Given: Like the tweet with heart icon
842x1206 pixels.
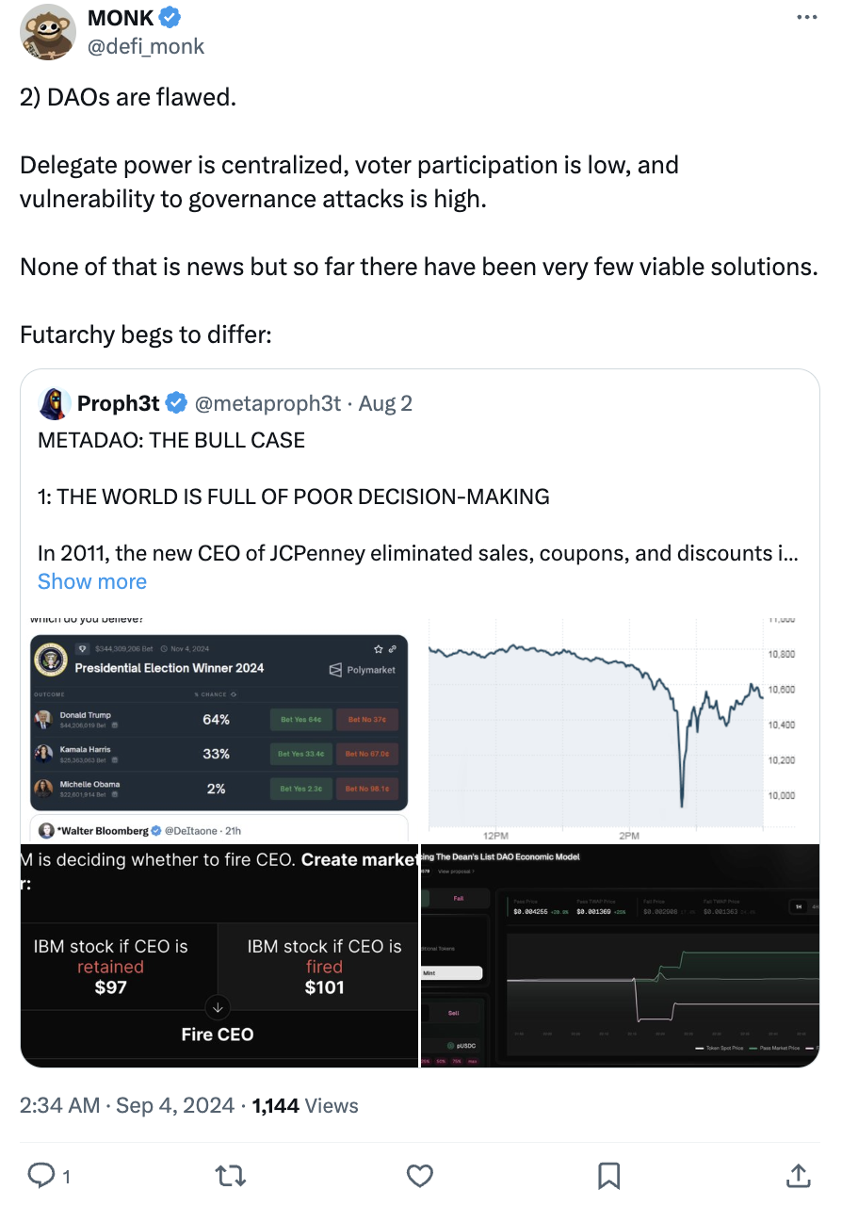Looking at the screenshot, I should click(x=419, y=1175).
